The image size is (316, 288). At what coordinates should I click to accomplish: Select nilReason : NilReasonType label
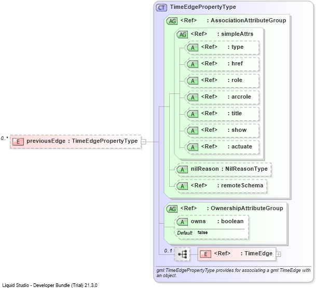(x=229, y=169)
